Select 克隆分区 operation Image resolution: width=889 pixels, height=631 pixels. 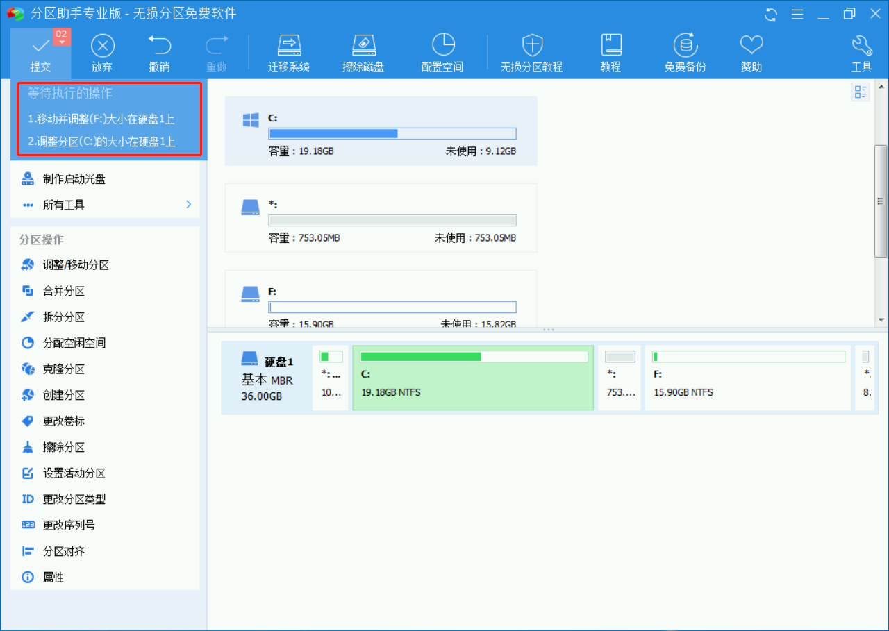point(106,369)
